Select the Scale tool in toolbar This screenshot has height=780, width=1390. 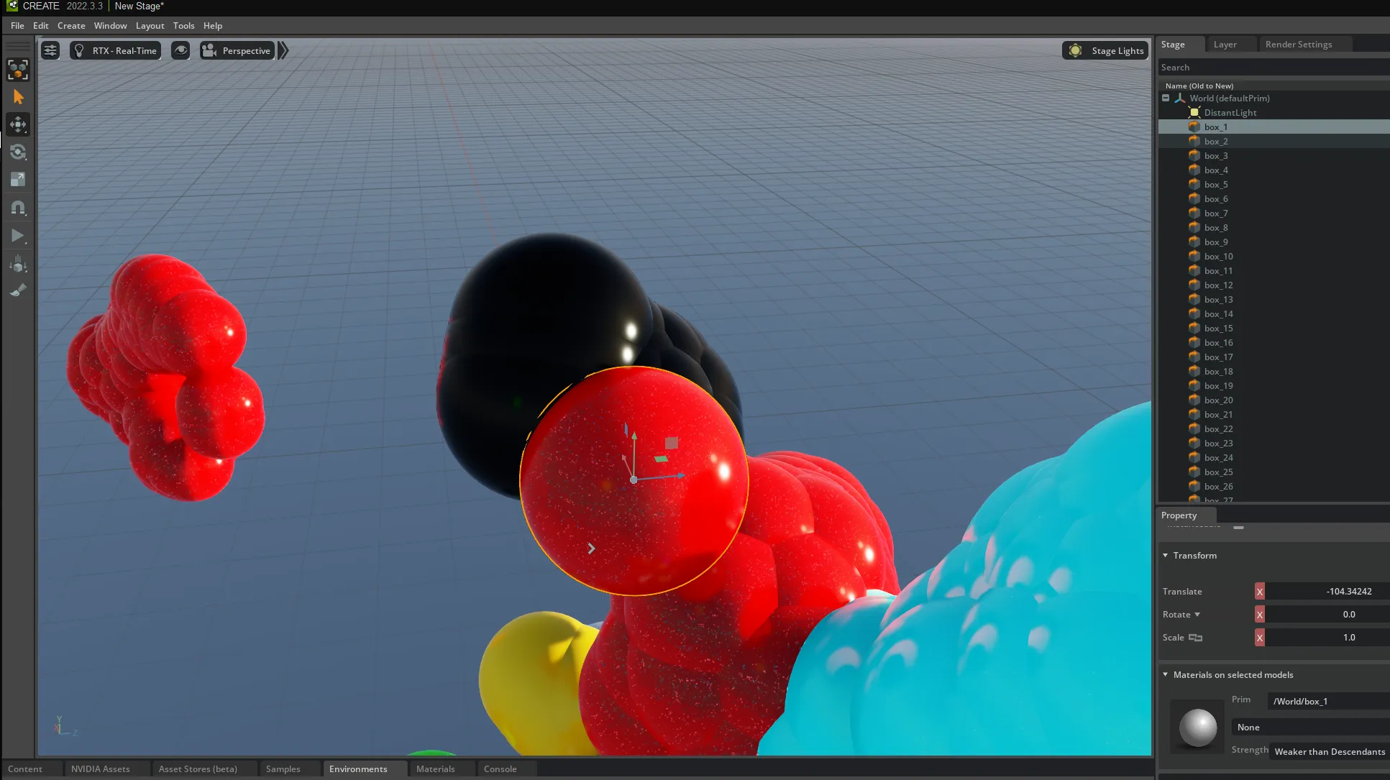tap(18, 180)
